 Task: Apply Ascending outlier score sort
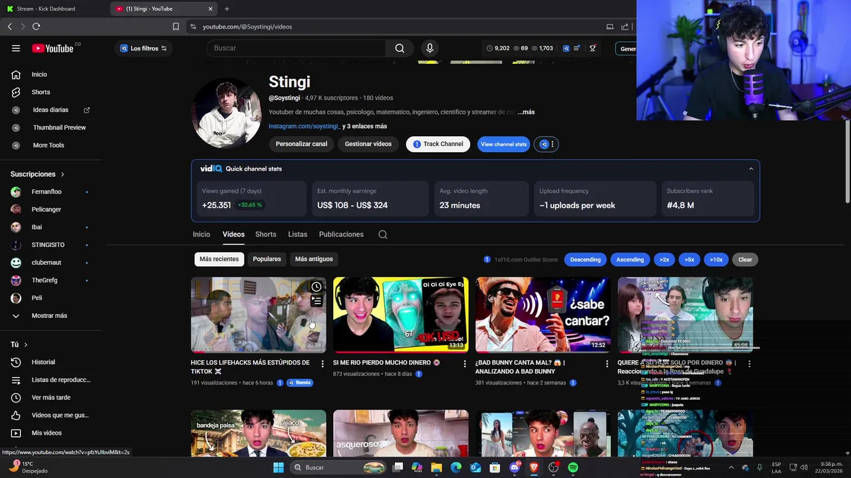point(630,260)
